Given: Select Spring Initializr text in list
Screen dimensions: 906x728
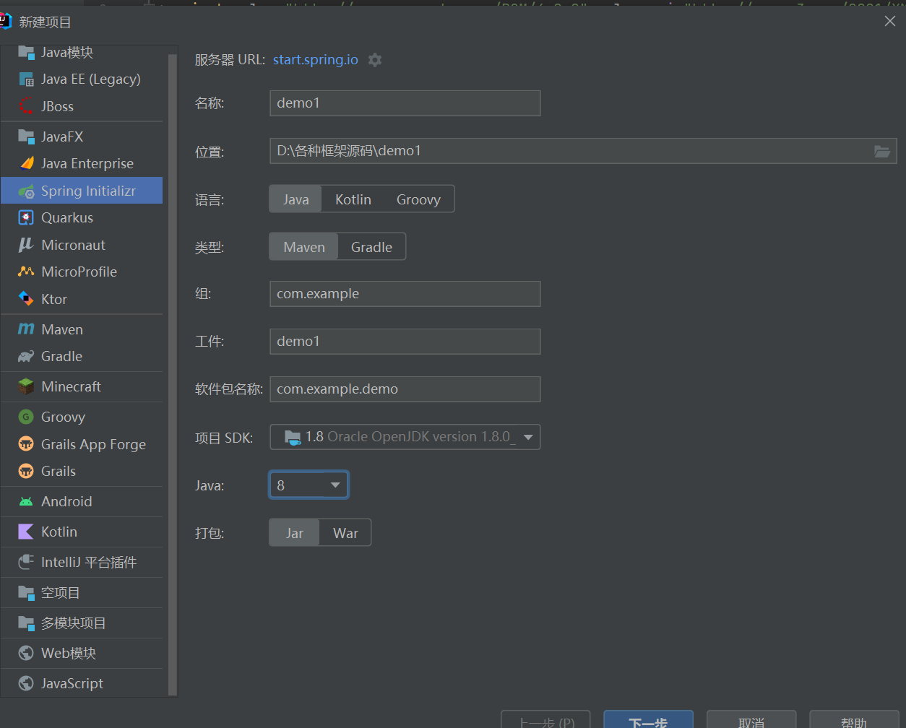Looking at the screenshot, I should [x=89, y=191].
